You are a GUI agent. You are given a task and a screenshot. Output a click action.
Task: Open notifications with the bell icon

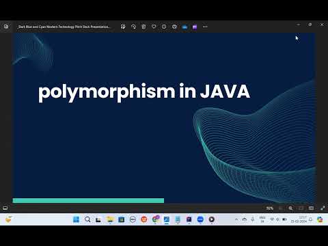(x=310, y=219)
